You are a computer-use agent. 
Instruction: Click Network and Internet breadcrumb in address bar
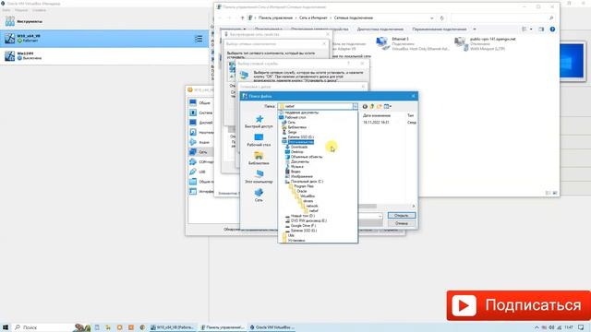coord(313,18)
